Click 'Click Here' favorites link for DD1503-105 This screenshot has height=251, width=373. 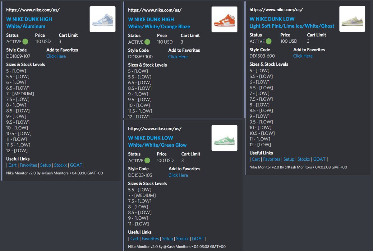pyautogui.click(x=178, y=175)
